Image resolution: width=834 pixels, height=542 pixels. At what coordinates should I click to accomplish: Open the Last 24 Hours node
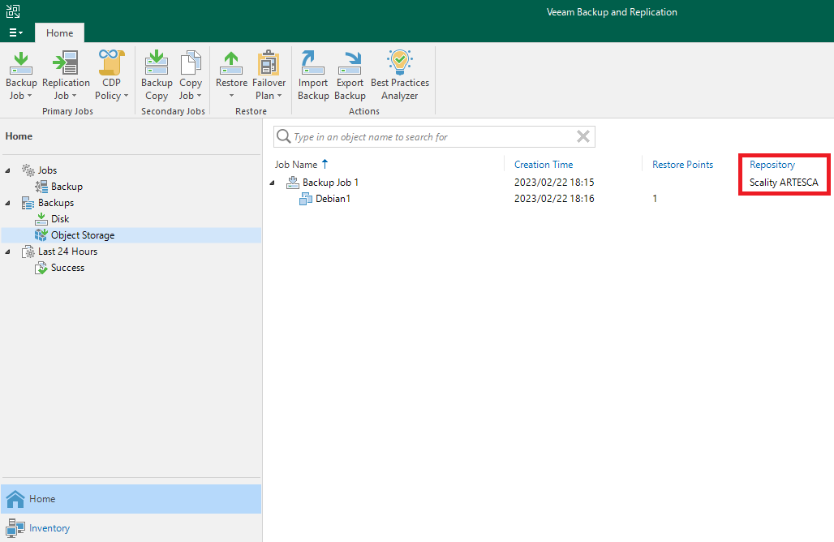(x=67, y=252)
